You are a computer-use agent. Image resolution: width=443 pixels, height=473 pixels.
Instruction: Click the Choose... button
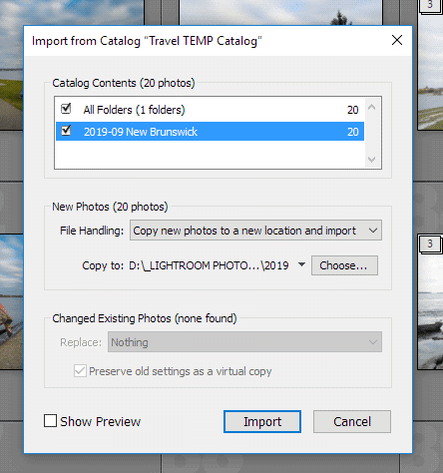344,265
